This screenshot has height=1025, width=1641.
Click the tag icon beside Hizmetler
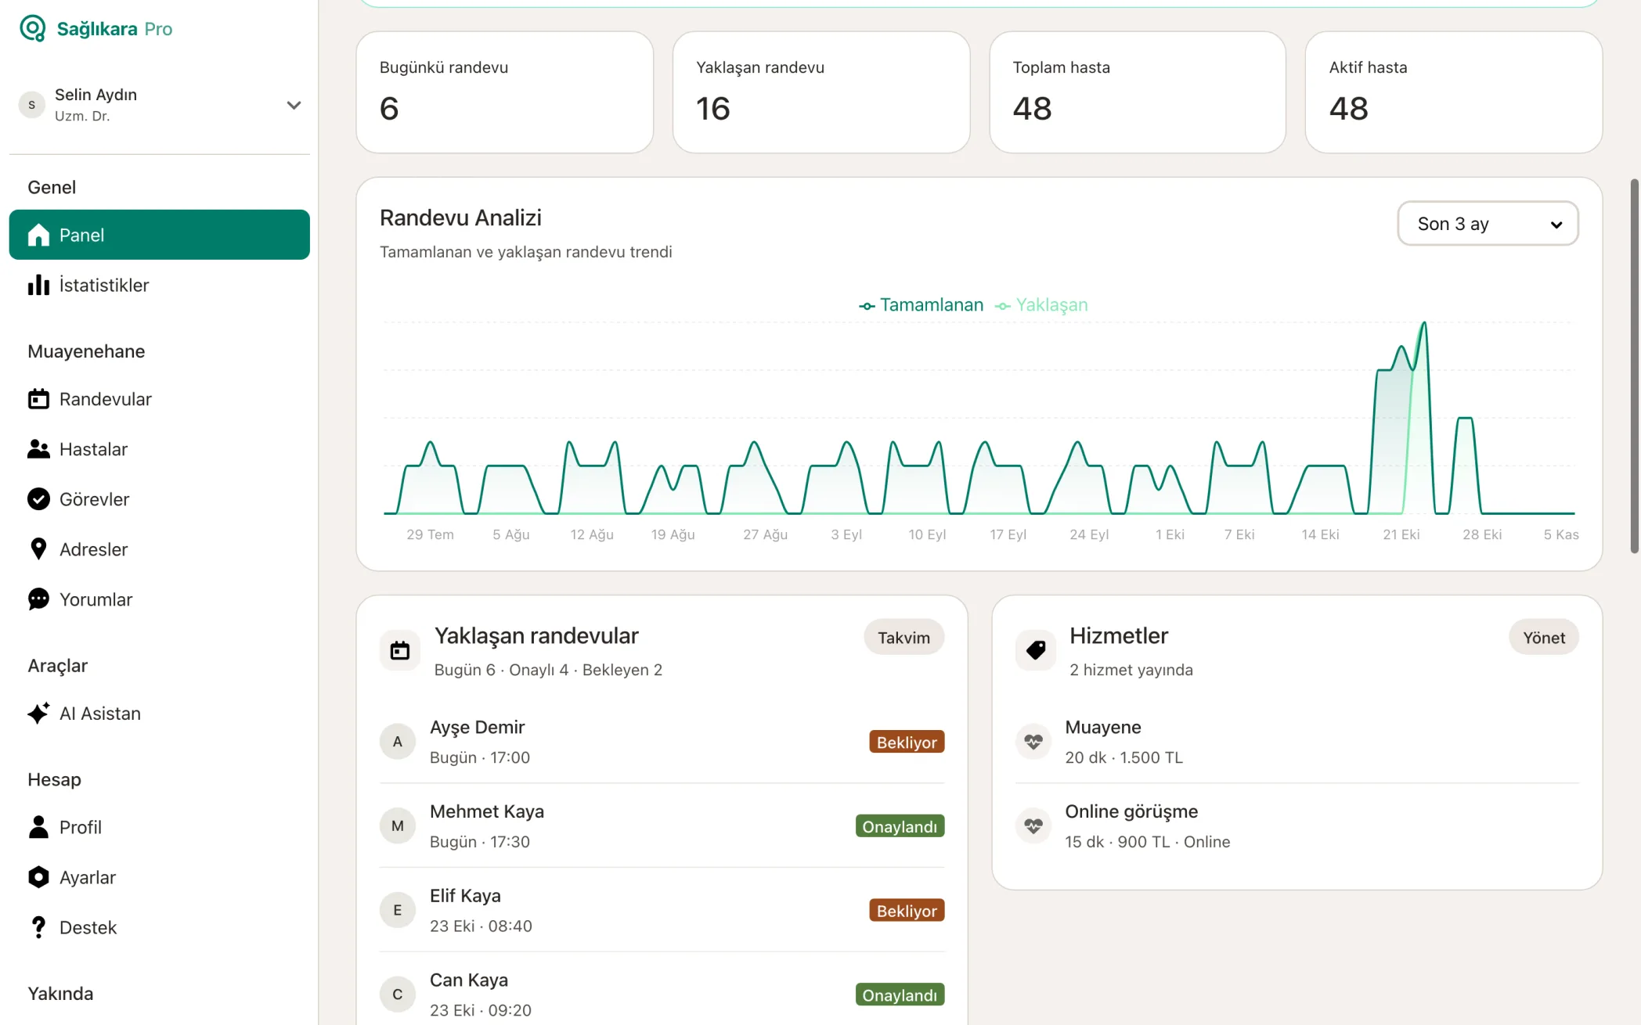pos(1035,650)
